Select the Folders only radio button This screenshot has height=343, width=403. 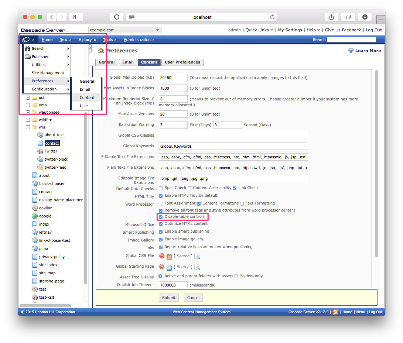click(x=236, y=276)
